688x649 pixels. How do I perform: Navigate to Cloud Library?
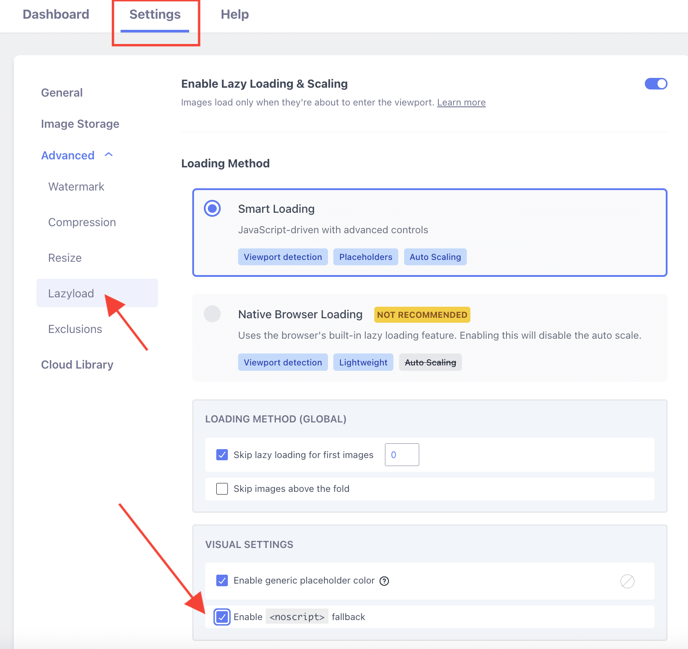77,365
